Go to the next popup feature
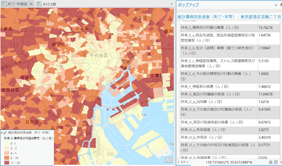 [x=188, y=162]
